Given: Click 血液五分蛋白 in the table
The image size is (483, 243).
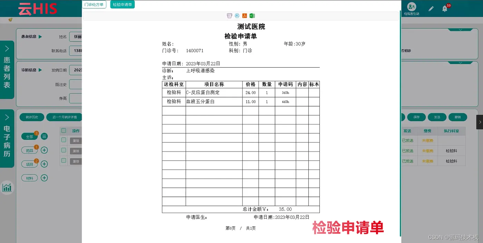Looking at the screenshot, I should [200, 102].
